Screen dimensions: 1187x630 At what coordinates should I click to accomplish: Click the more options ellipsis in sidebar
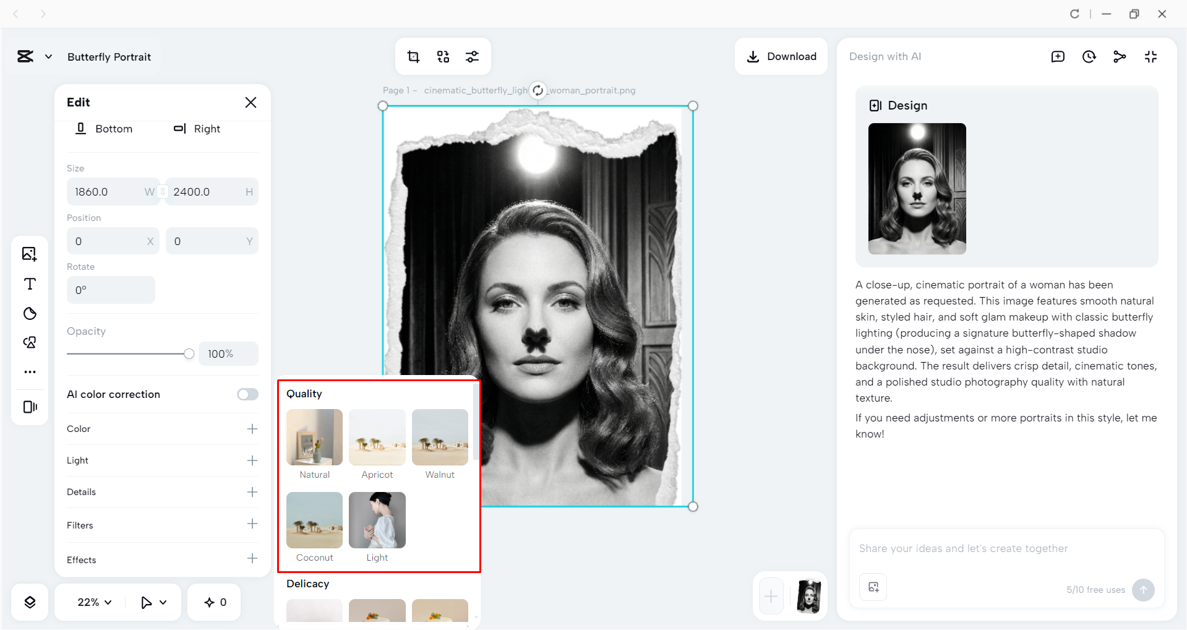[x=29, y=372]
